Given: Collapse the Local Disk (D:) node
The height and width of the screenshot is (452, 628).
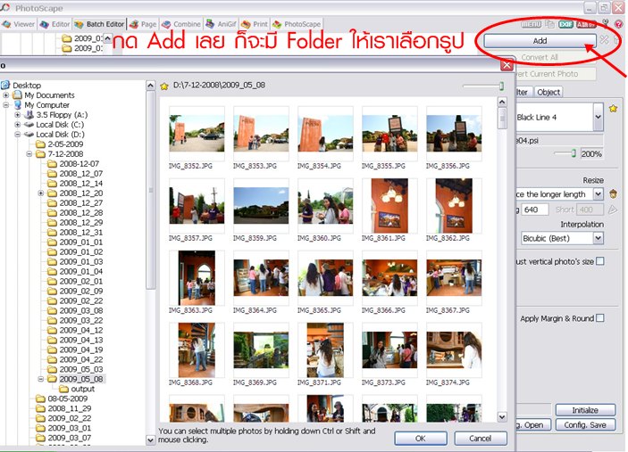Looking at the screenshot, I should coord(18,135).
